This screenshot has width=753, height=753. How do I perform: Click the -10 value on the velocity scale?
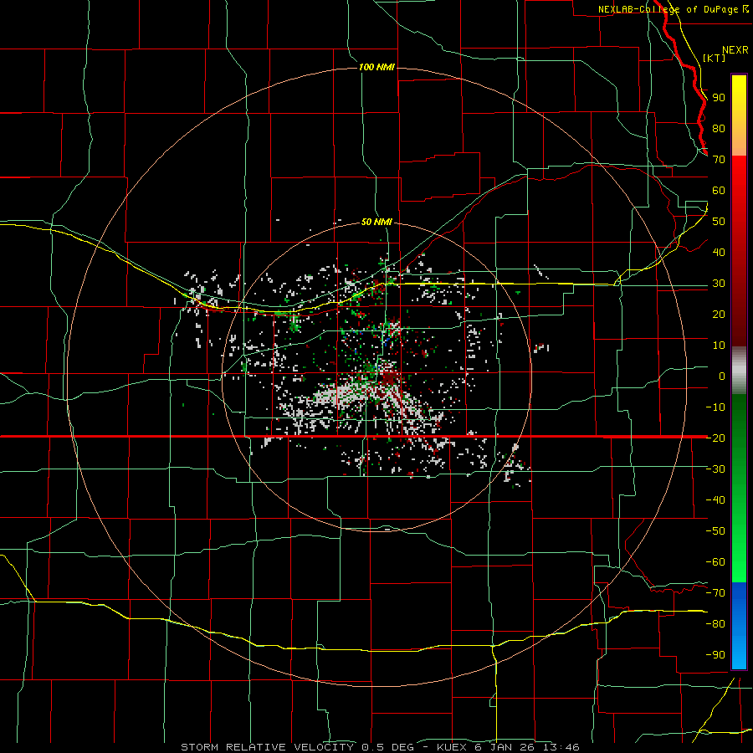coord(715,407)
